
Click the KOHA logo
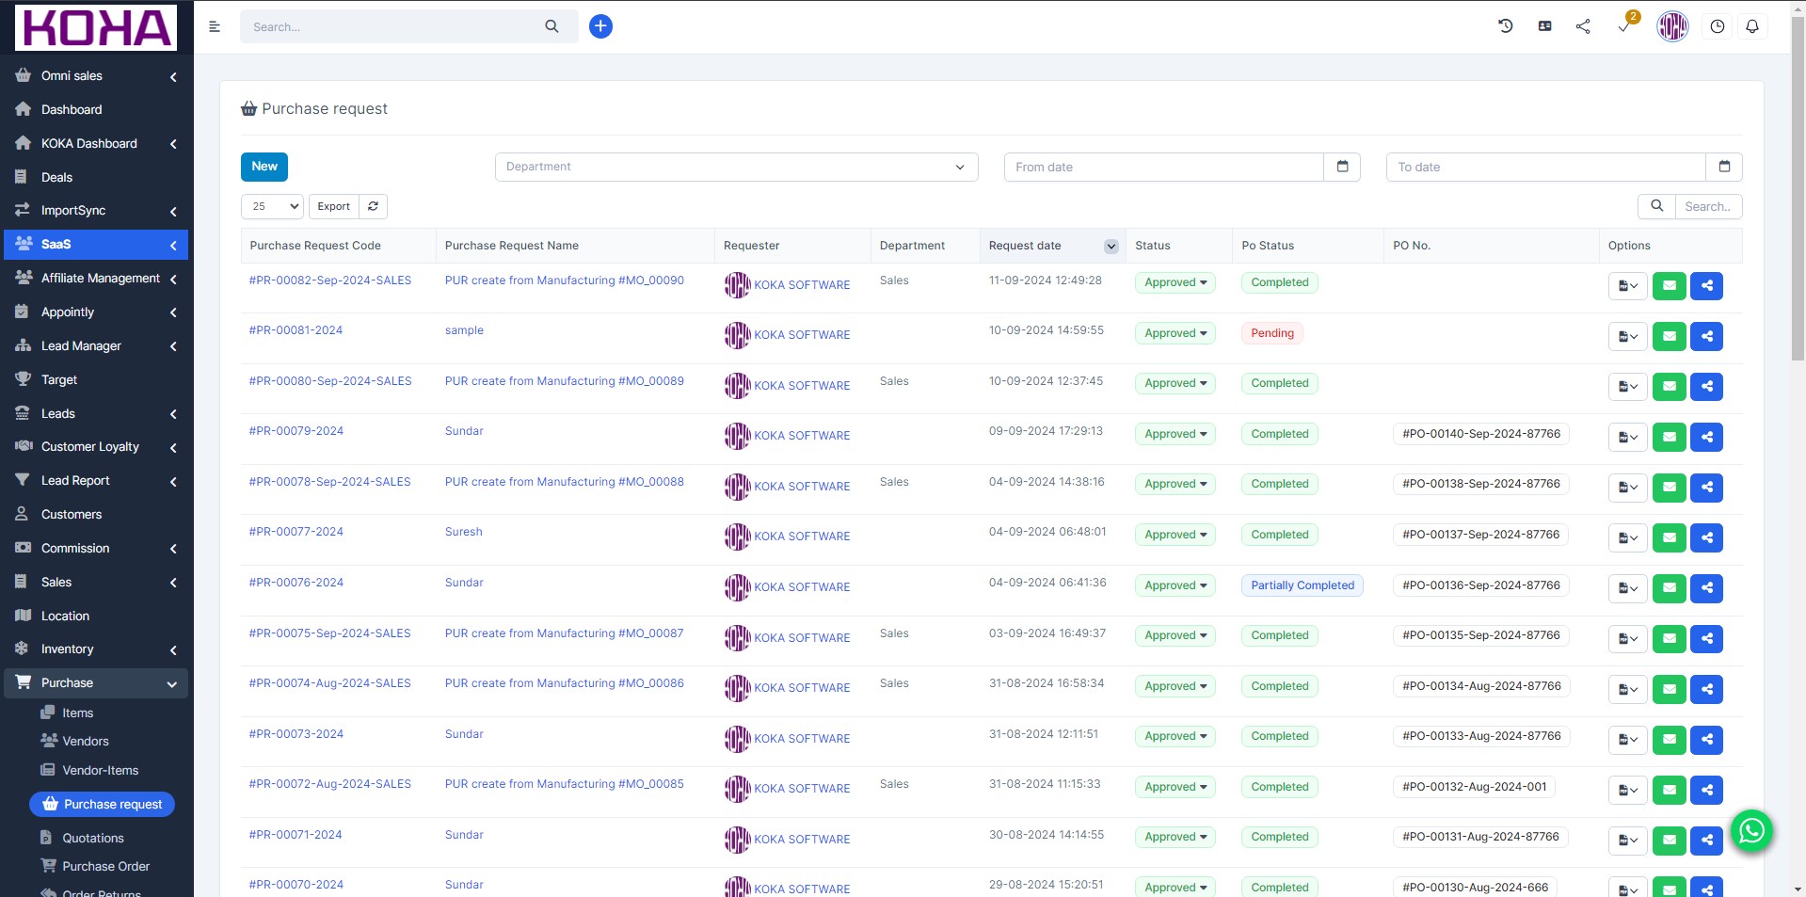(96, 27)
